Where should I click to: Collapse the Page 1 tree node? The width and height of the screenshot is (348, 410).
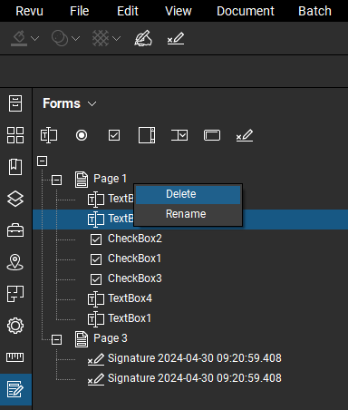point(56,181)
